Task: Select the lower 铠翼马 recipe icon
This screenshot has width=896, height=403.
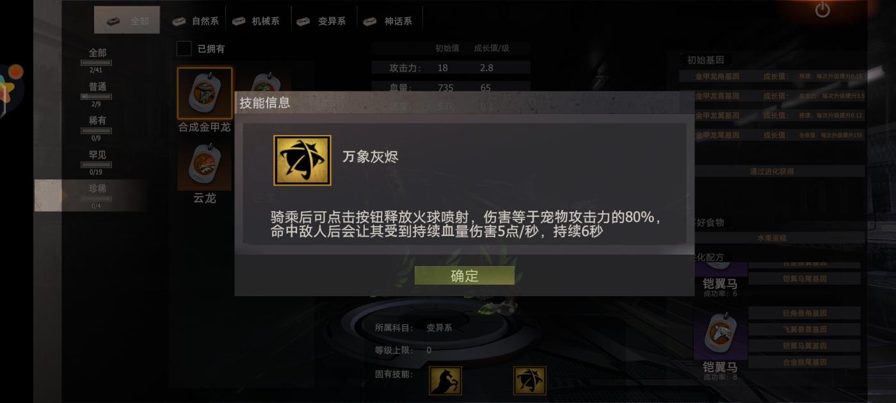Action: coord(721,335)
